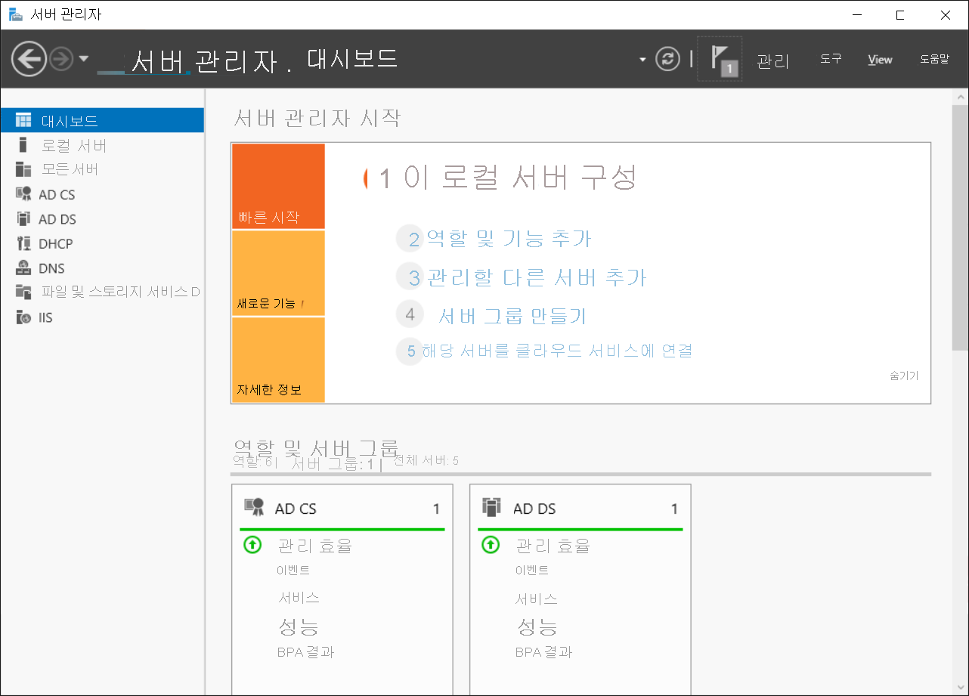Click the DHCP icon in sidebar
969x696 pixels.
click(23, 243)
